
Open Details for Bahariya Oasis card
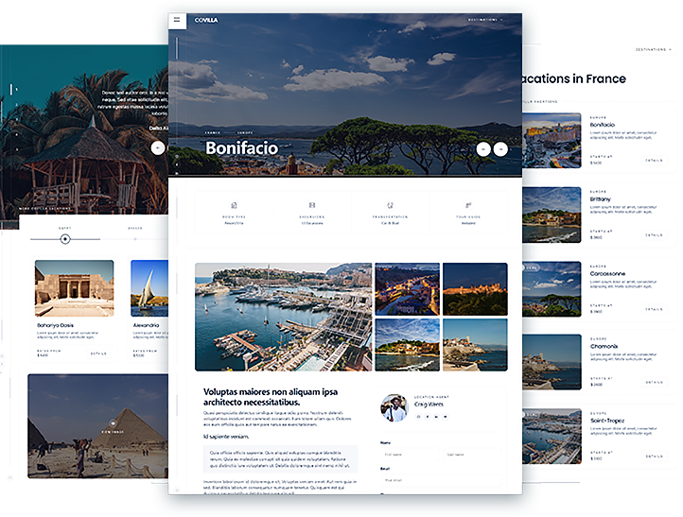[99, 353]
